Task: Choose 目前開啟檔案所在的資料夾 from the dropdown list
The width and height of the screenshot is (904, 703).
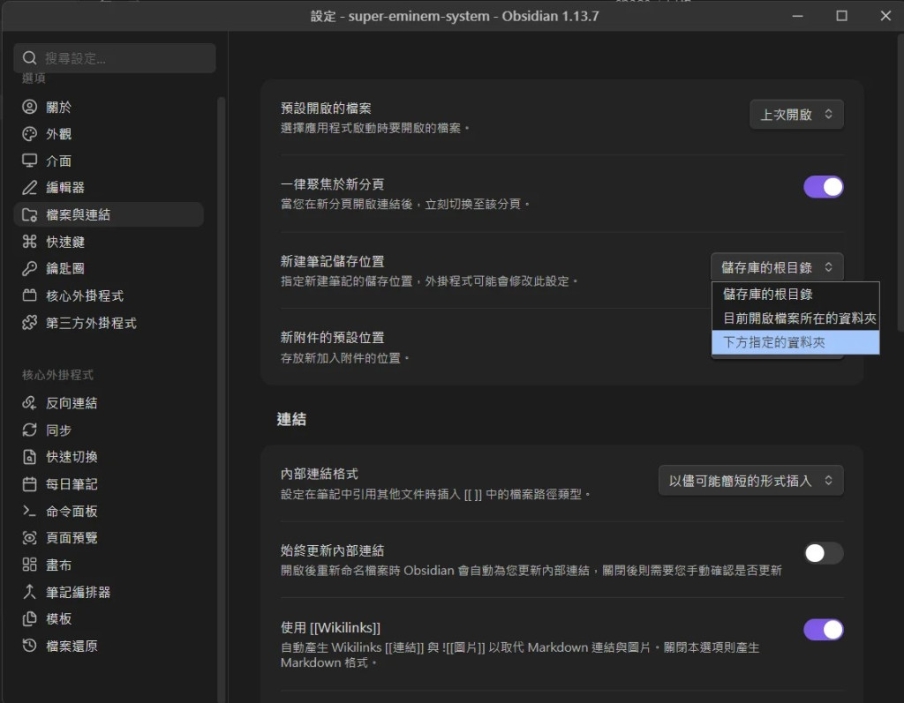Action: pos(795,318)
